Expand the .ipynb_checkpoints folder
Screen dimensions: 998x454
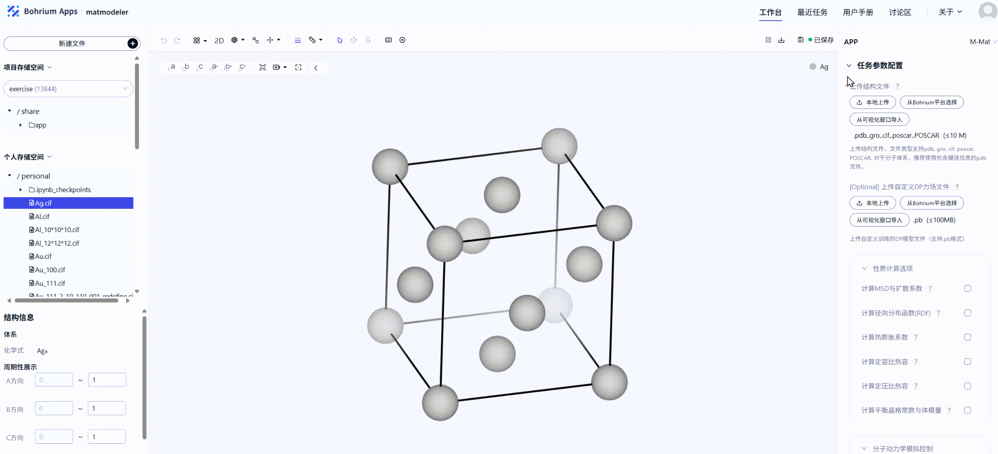21,190
